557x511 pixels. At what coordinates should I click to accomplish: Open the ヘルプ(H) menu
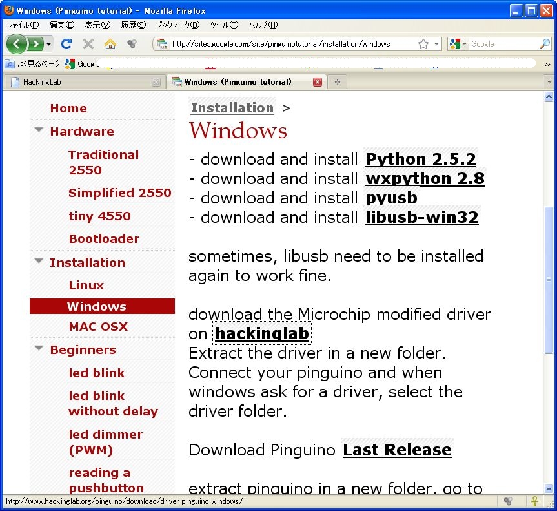coord(263,25)
